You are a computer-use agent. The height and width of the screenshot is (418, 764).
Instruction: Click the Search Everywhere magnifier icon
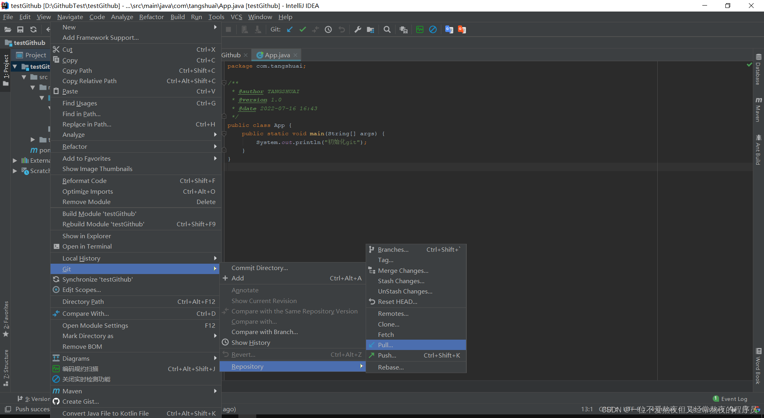click(387, 29)
